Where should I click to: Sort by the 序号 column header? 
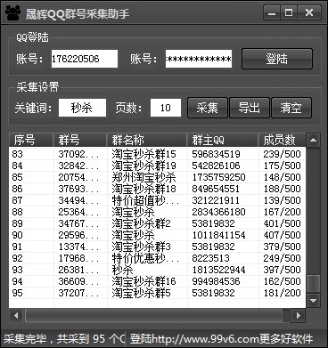tap(31, 140)
